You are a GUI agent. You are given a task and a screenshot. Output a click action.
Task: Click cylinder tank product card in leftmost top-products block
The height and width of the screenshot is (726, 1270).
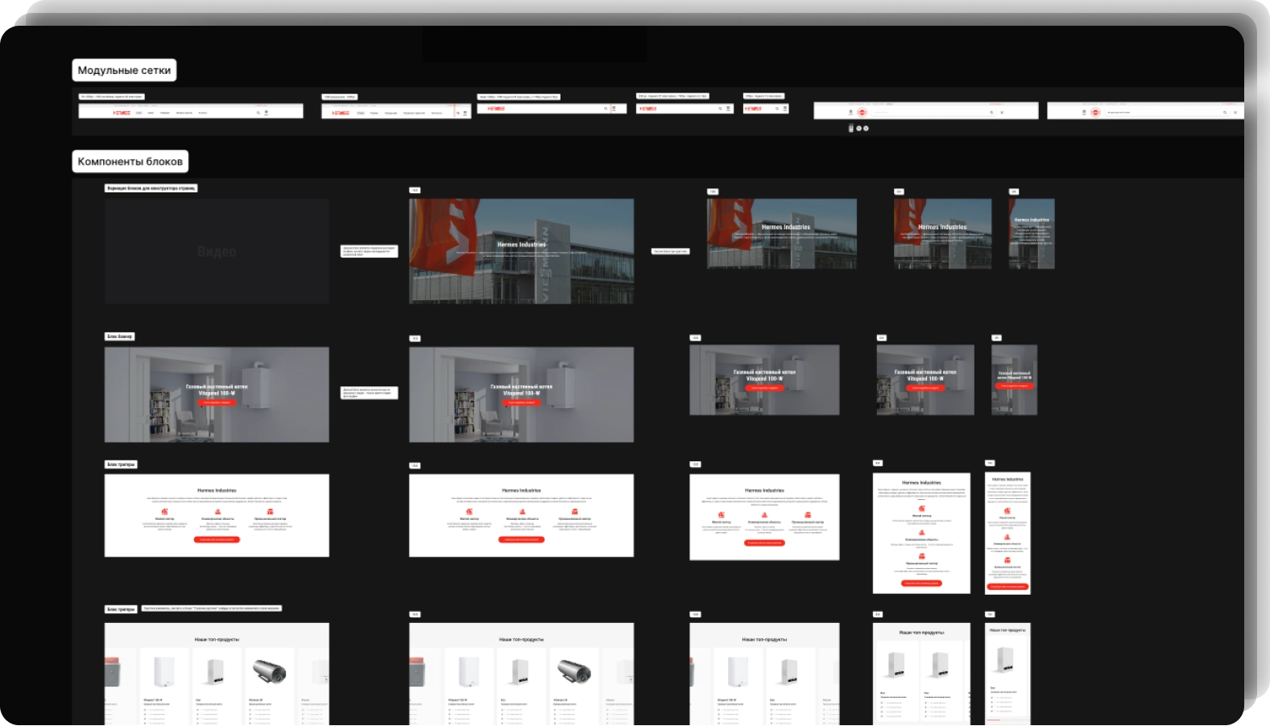(269, 686)
